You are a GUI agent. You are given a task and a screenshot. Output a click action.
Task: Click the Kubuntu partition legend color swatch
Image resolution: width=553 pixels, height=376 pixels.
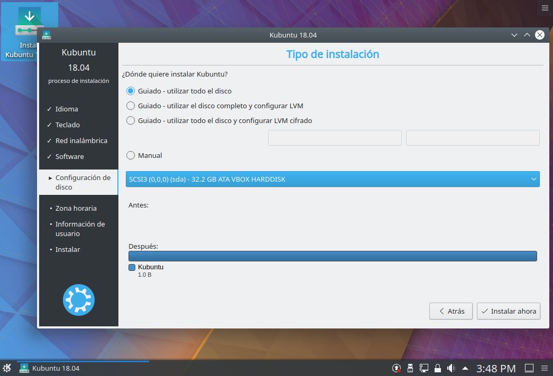pyautogui.click(x=132, y=267)
